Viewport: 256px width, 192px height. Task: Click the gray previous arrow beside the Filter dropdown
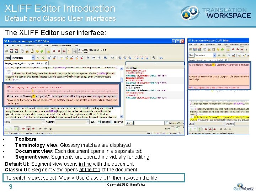point(38,58)
